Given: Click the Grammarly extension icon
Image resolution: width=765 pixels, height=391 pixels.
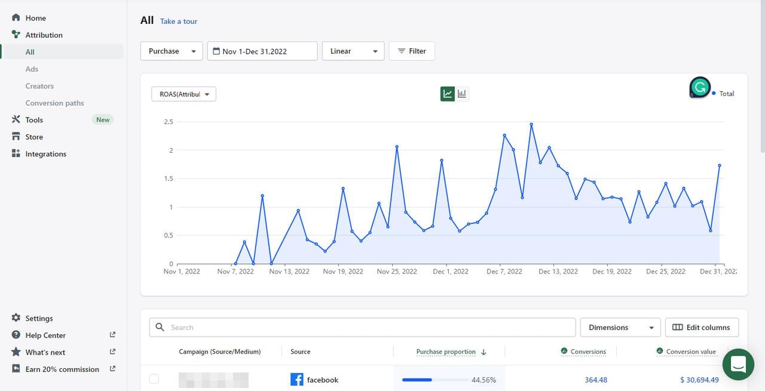Looking at the screenshot, I should [x=699, y=88].
